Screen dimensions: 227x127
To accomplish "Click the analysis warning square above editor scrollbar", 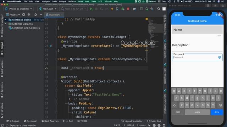I will [x=146, y=19].
